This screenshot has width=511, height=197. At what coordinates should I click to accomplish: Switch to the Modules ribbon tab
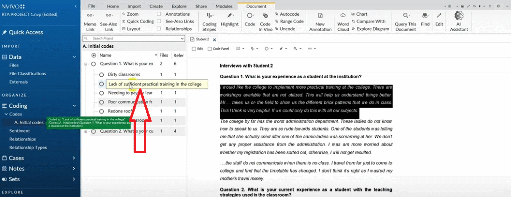point(224,6)
